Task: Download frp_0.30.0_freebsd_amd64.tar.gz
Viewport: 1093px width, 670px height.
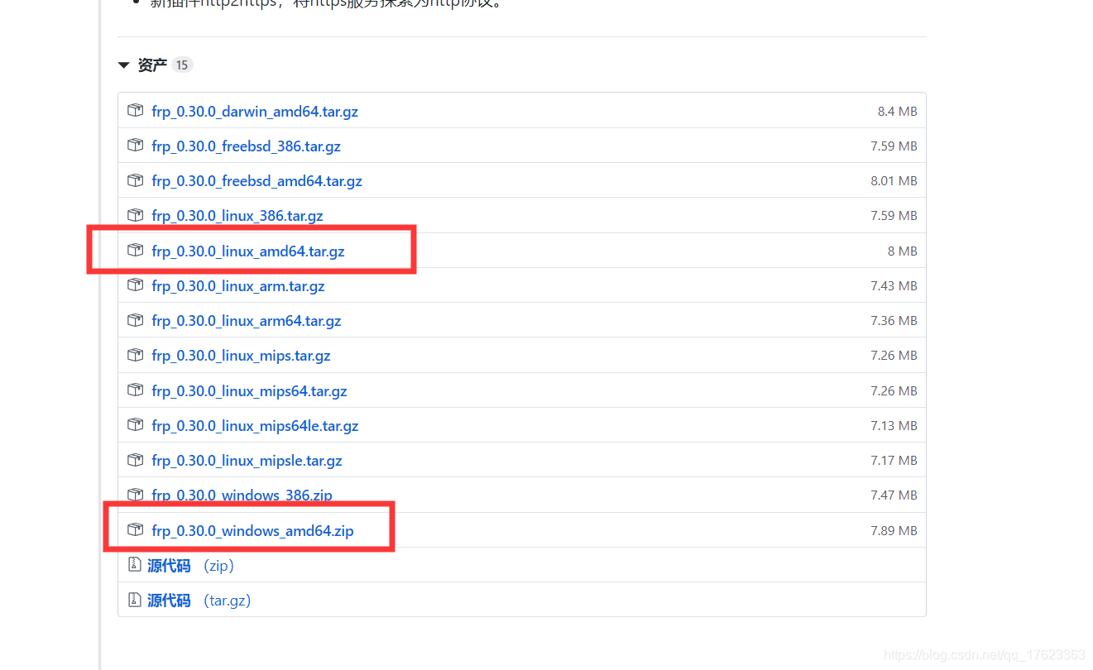Action: (x=257, y=180)
